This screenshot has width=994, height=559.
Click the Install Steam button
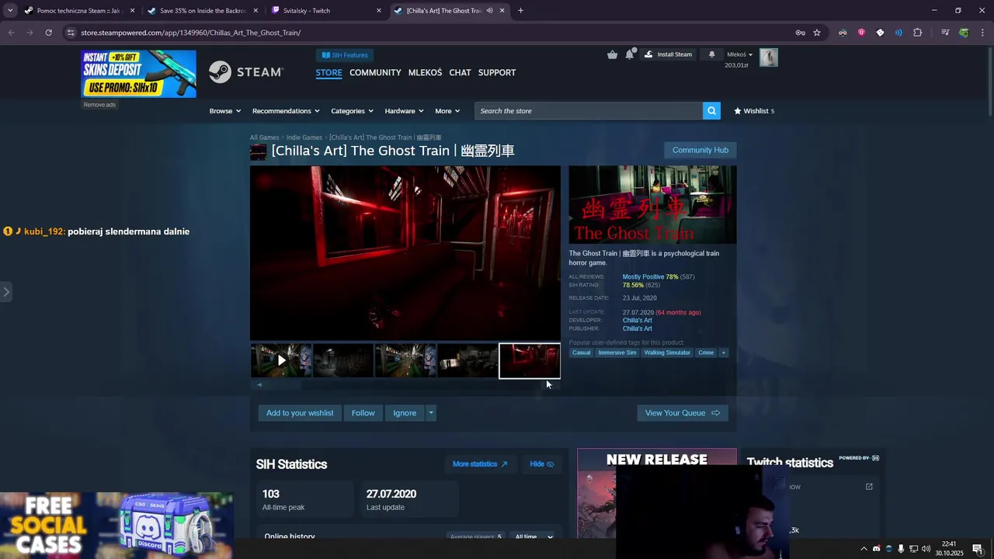668,54
